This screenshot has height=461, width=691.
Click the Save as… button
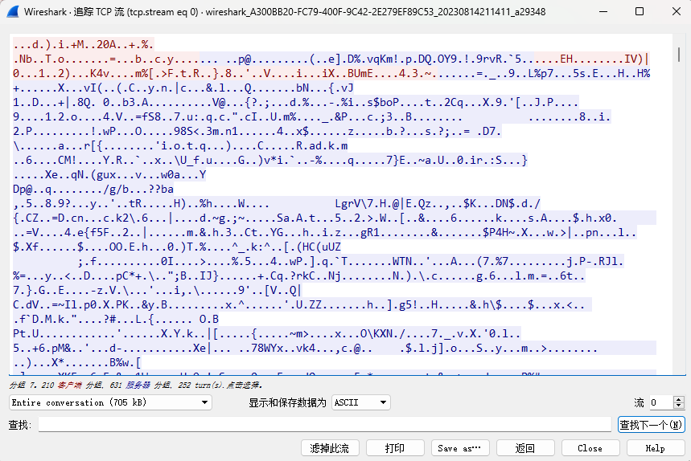point(460,448)
